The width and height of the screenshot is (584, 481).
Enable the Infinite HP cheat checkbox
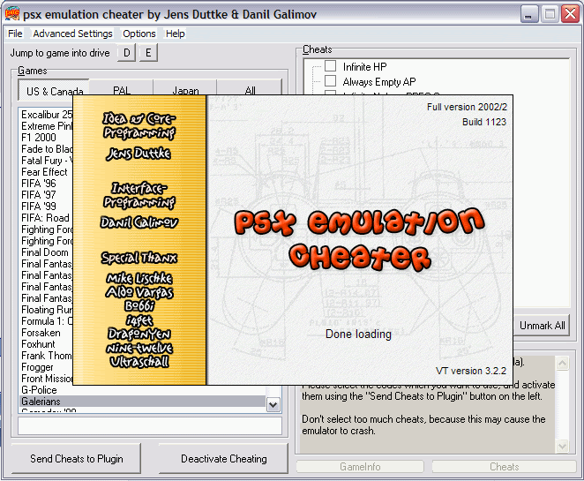tap(330, 66)
